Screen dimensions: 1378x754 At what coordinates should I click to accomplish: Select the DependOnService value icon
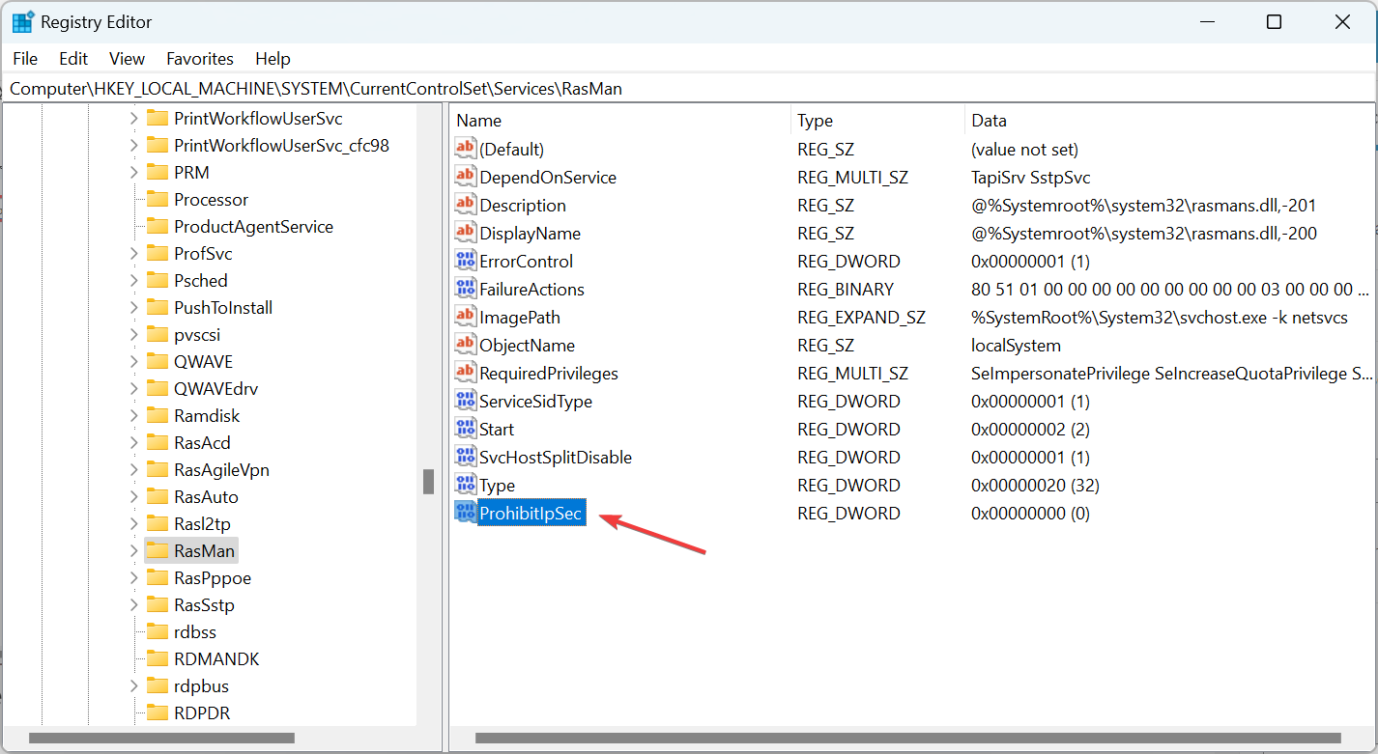466,177
